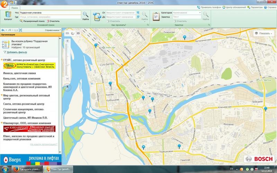Screen dimensions: 277x173
Task: Click the back arrow in panel toolbar
Action: tap(3, 30)
